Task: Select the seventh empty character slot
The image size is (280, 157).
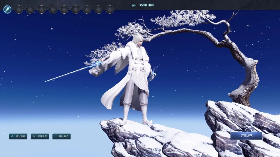Action: pyautogui.click(x=76, y=9)
